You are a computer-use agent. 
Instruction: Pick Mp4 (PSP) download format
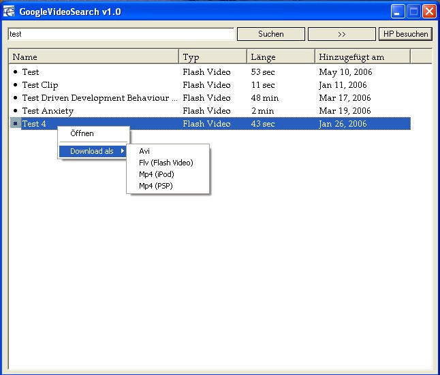pos(168,186)
